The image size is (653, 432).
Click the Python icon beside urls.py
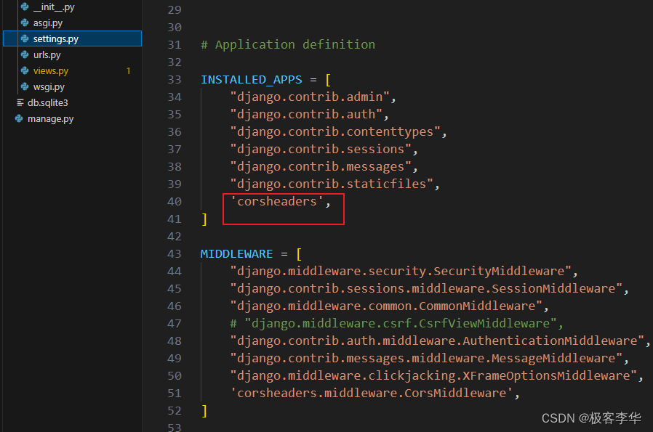pos(25,54)
